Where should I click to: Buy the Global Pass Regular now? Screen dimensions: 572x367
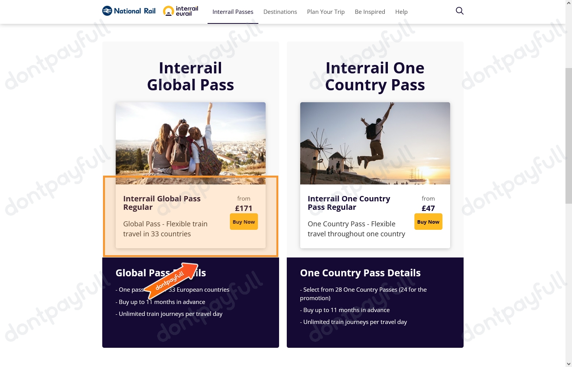pos(244,222)
